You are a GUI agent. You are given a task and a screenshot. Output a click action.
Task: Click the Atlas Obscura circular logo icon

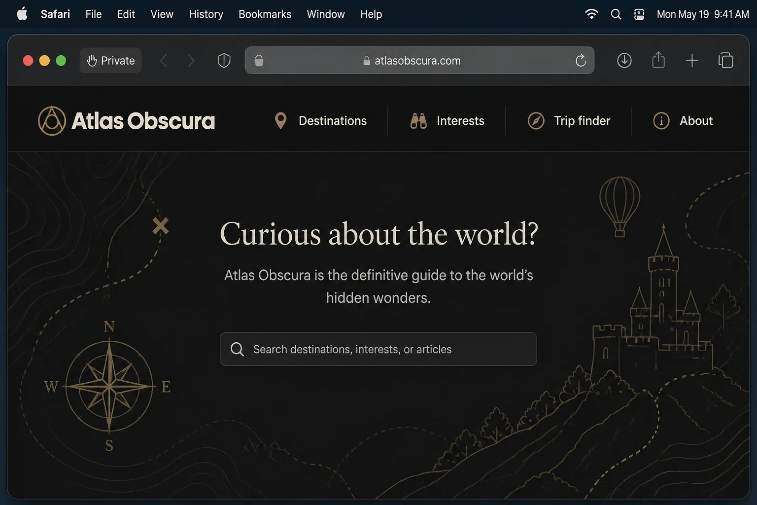coord(52,121)
